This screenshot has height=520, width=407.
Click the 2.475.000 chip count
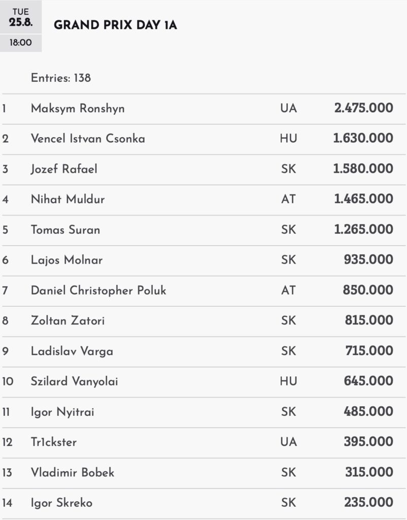click(x=363, y=108)
